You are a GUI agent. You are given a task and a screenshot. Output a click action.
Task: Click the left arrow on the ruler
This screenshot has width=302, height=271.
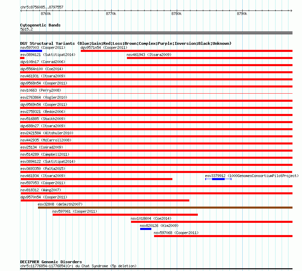(x=21, y=11)
